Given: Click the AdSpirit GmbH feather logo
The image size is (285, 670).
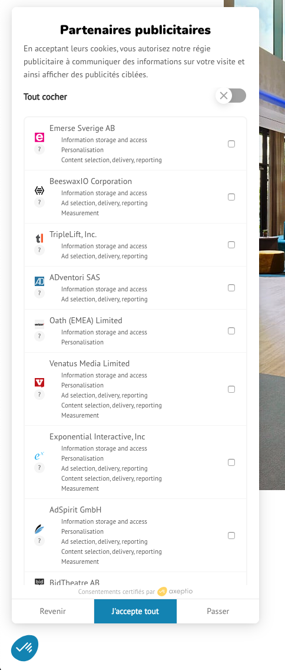Looking at the screenshot, I should pos(39,529).
